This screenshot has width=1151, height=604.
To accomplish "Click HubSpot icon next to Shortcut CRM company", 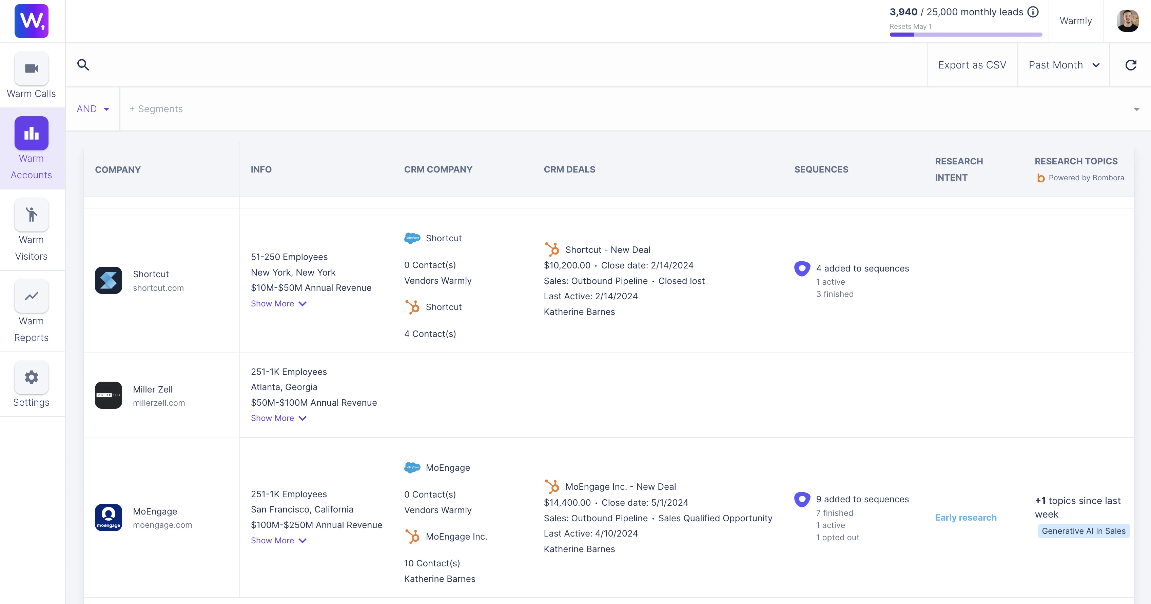I will (x=412, y=307).
